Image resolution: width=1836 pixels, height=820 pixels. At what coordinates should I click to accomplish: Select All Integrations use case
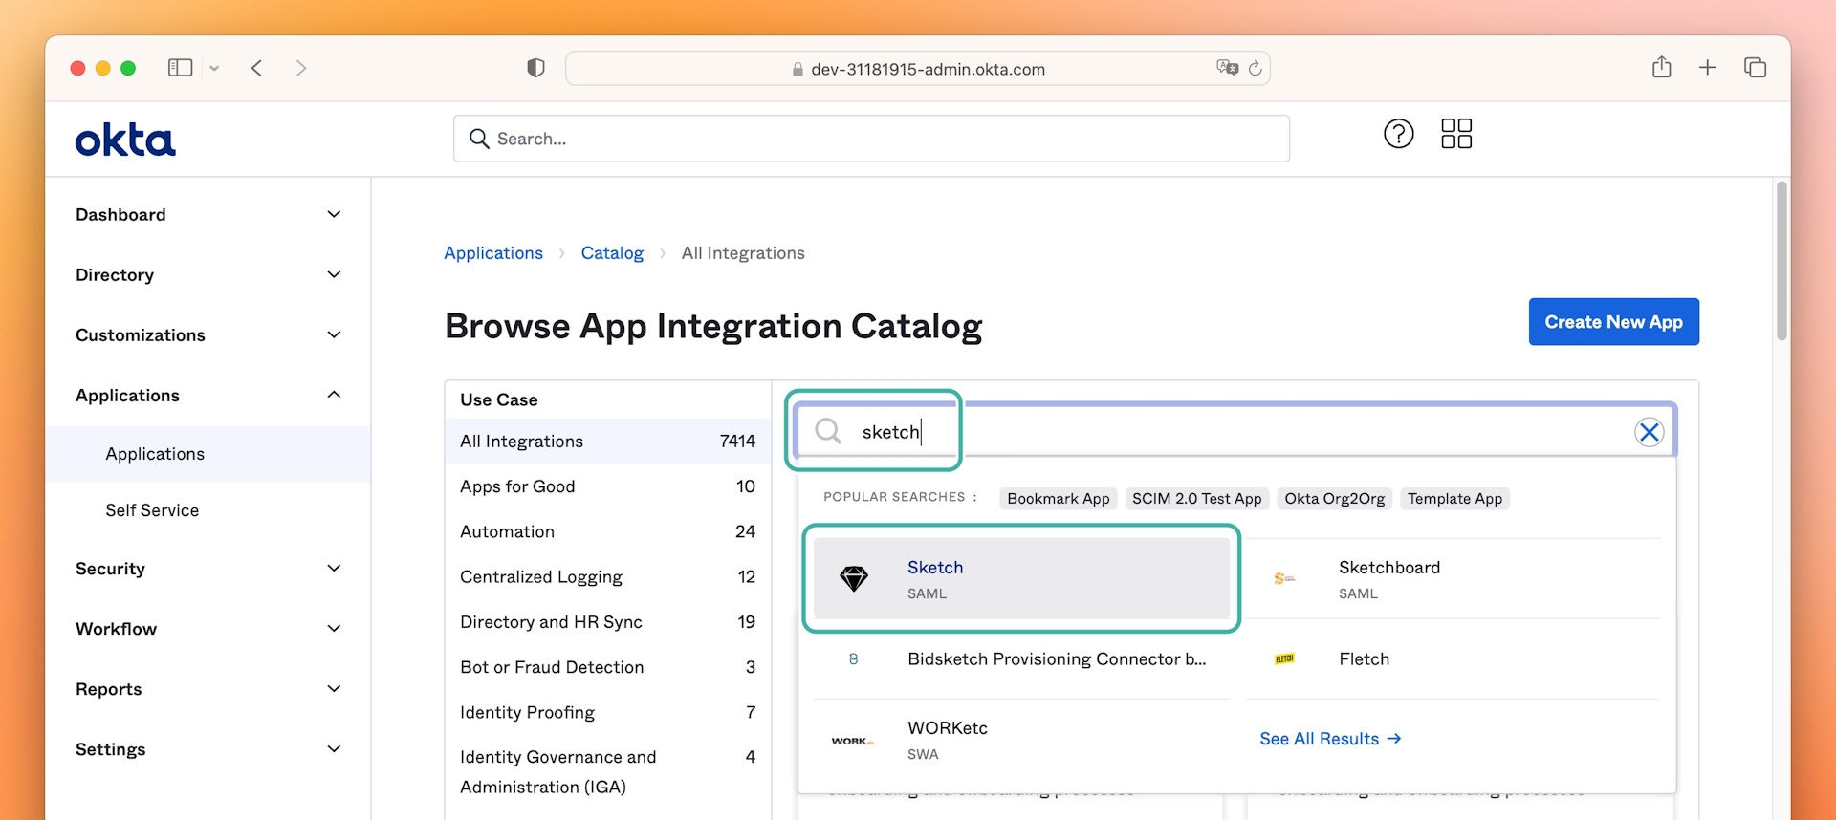coord(607,441)
